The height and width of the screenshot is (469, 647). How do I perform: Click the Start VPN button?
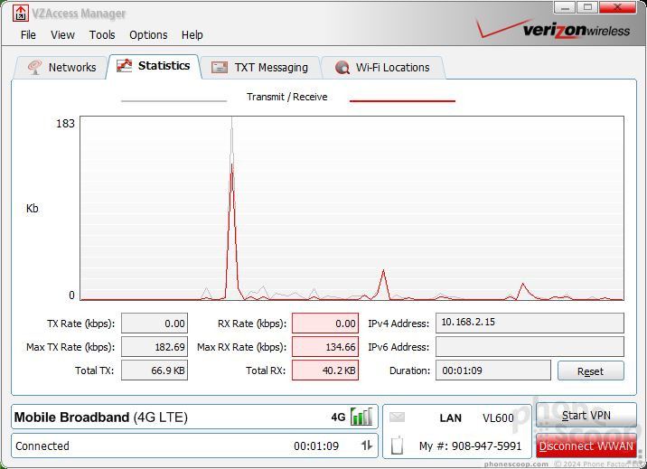click(586, 415)
